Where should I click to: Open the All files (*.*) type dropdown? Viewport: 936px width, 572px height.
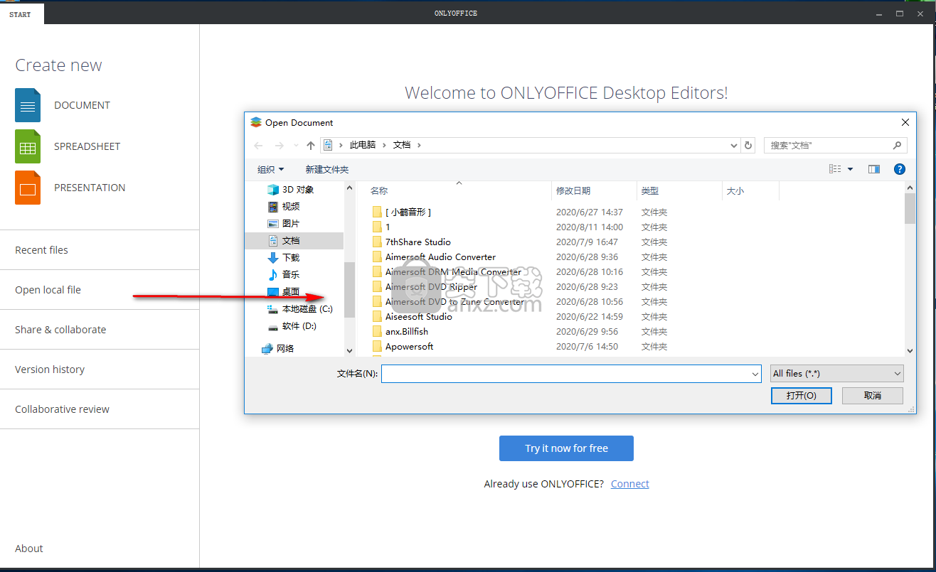pos(837,373)
